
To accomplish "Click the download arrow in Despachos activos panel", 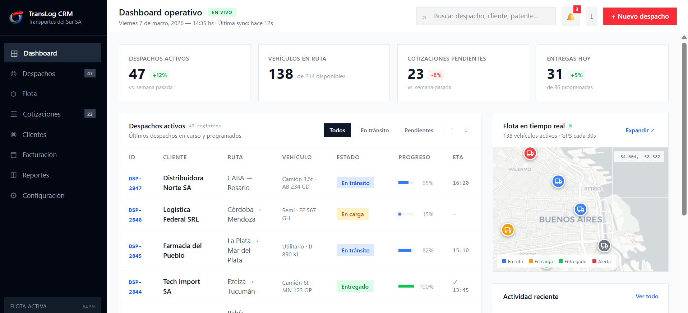I will [466, 130].
